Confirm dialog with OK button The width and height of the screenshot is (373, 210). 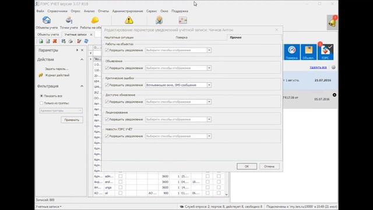pyautogui.click(x=247, y=166)
